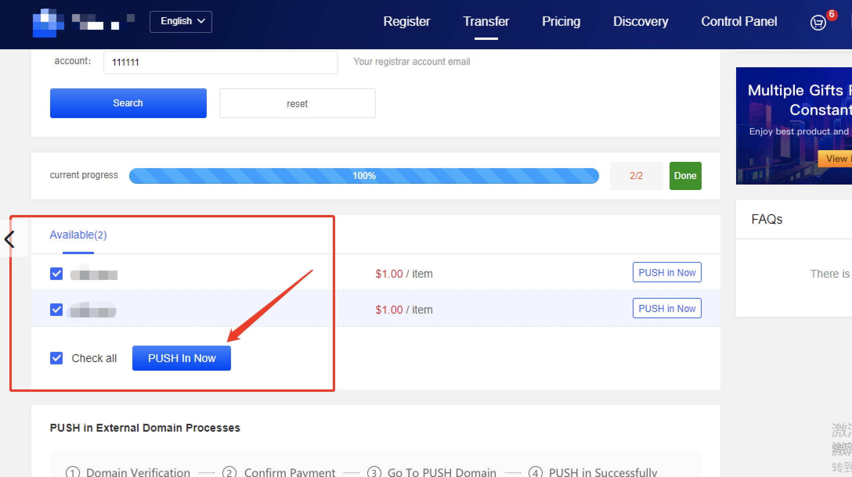
Task: Toggle the Check all checkbox
Action: pyautogui.click(x=56, y=358)
